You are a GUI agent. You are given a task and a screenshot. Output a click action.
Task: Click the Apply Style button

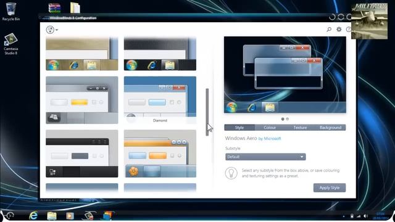pyautogui.click(x=330, y=187)
